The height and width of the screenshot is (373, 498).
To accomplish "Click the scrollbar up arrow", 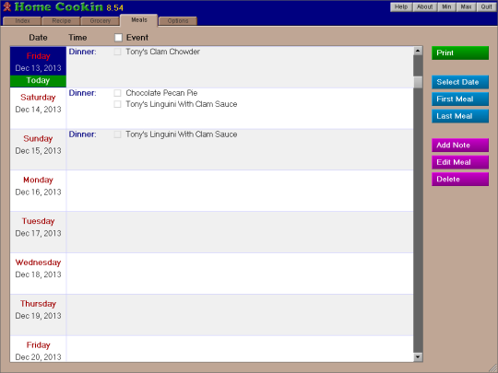I will click(418, 51).
